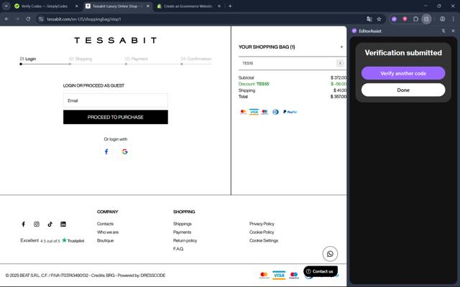Click the browser back arrow

tap(6, 19)
